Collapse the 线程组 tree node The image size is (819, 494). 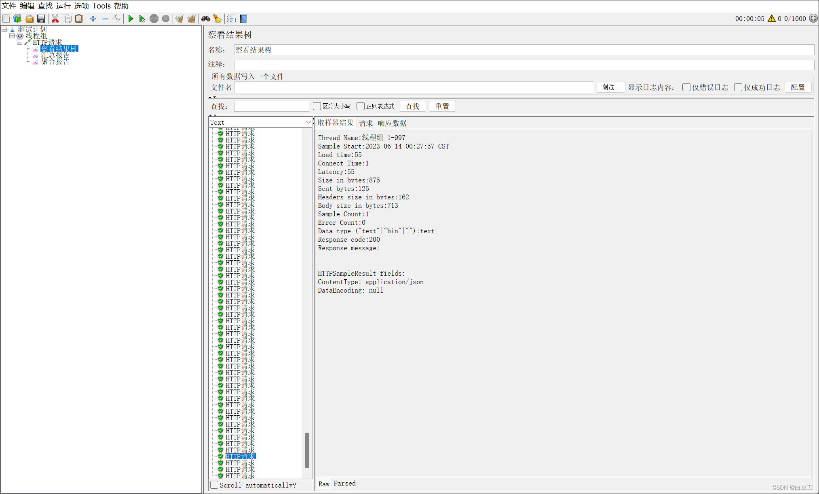point(12,36)
